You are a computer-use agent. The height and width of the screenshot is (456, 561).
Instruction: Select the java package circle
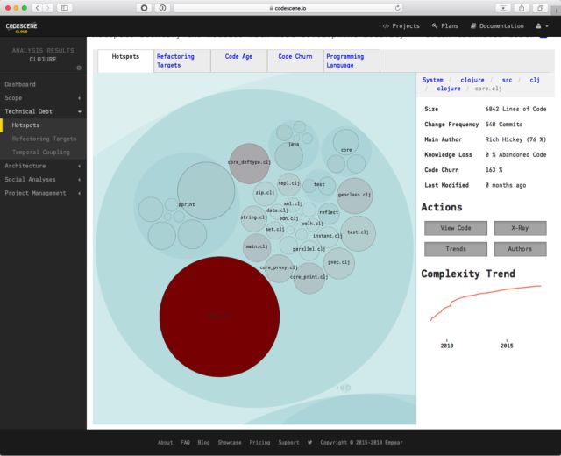[x=294, y=146]
